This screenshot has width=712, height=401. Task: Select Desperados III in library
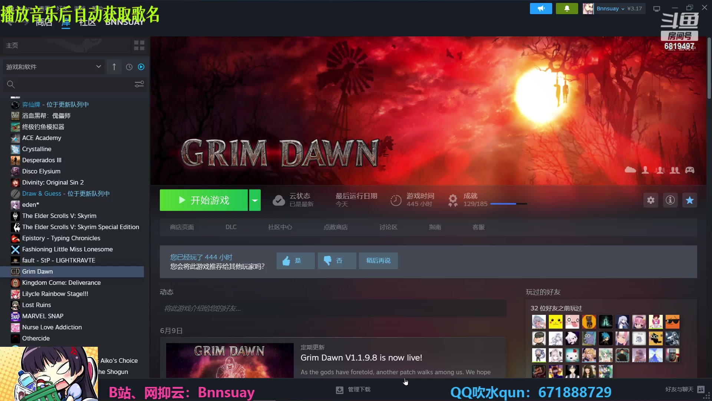42,160
